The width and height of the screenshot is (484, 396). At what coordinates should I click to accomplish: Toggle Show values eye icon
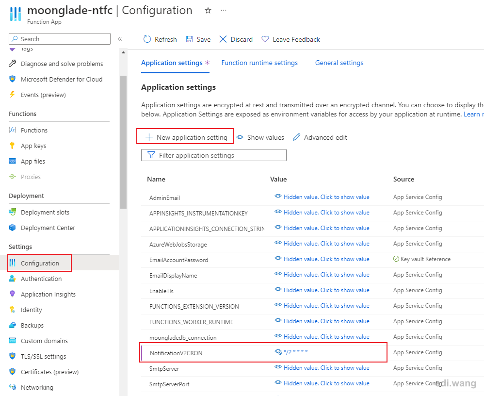tap(240, 137)
